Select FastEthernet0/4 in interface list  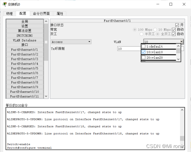tap(25, 64)
